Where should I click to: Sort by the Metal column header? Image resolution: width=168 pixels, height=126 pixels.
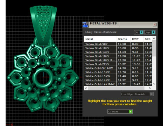(x=100, y=39)
